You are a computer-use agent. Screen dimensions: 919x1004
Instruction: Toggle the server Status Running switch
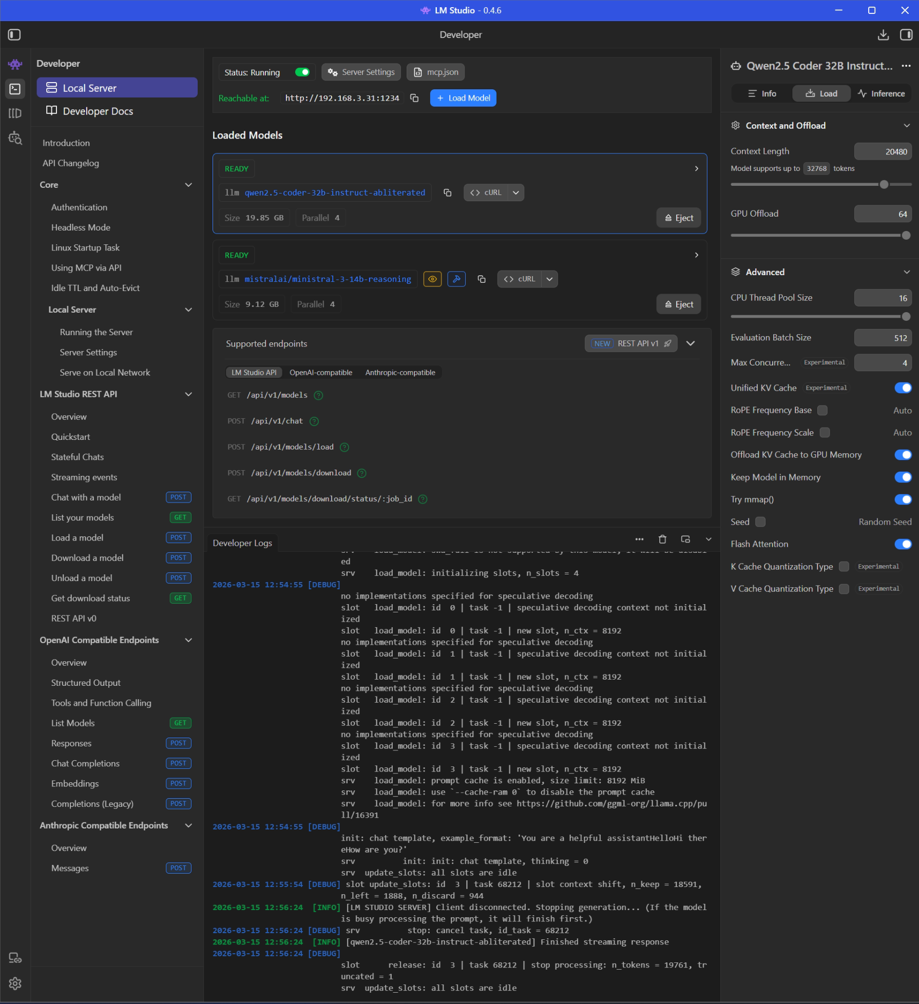click(x=302, y=72)
